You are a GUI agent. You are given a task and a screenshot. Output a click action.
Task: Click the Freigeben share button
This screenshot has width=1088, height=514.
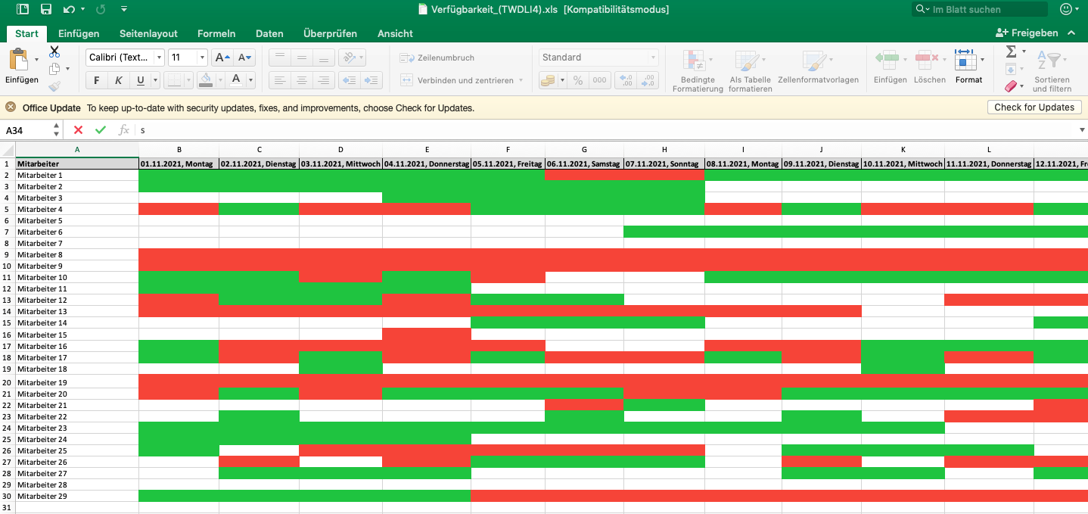[x=1027, y=33]
